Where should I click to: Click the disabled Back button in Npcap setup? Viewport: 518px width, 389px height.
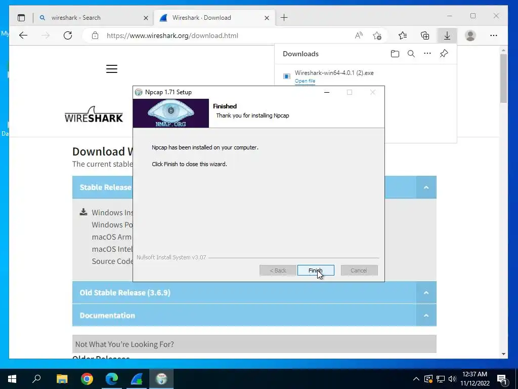tap(278, 270)
